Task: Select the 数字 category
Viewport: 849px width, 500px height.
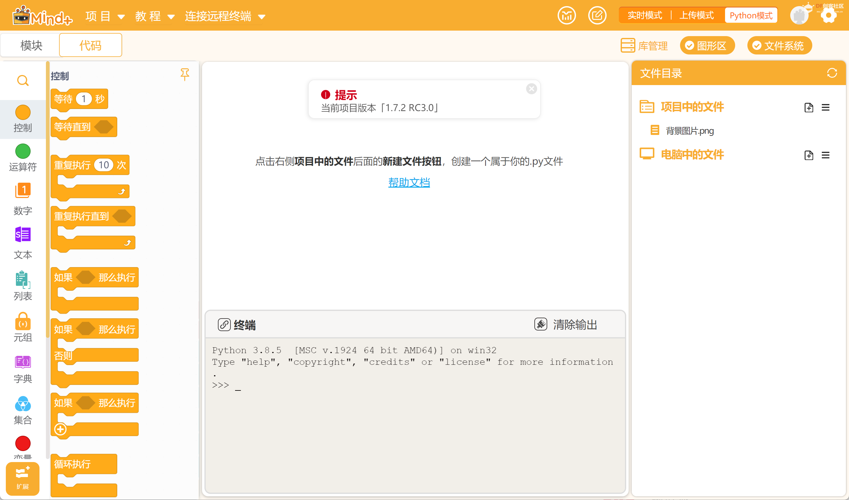Action: tap(23, 199)
